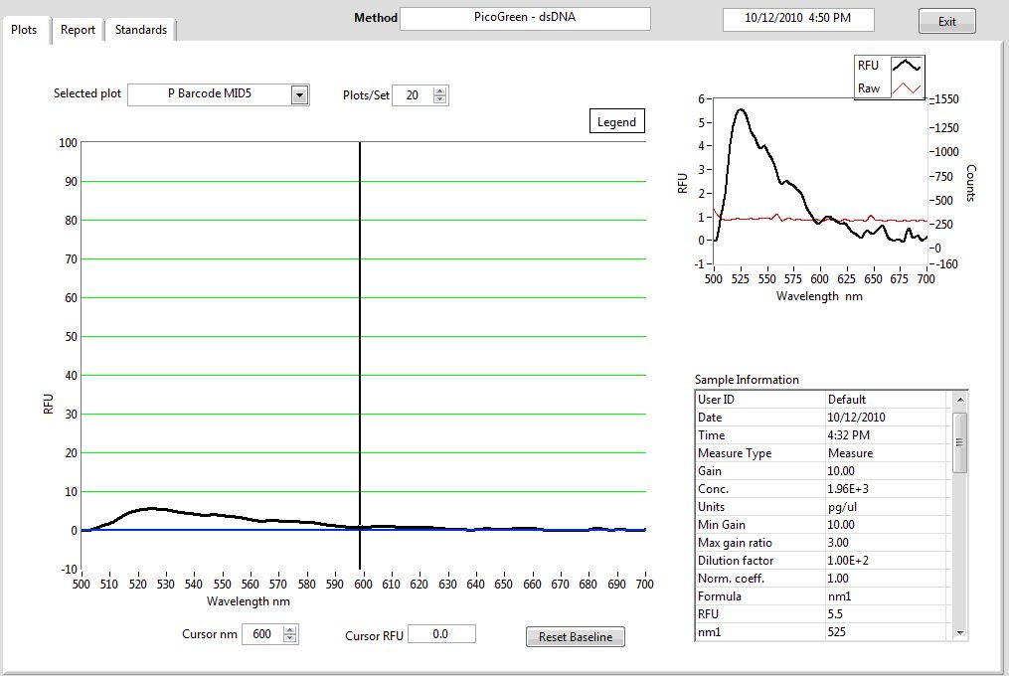Screen dimensions: 1009x676
Task: Click the Legend button above the plot
Action: coord(616,121)
